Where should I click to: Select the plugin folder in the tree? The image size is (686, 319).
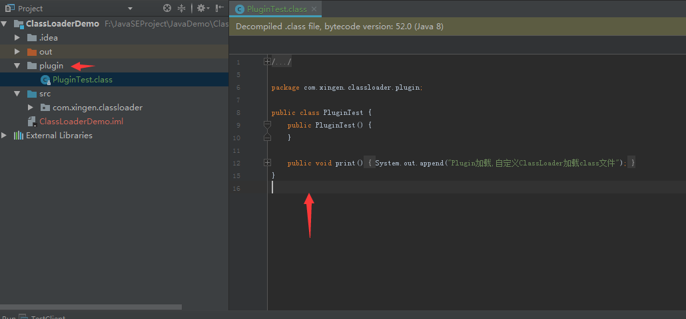pos(51,65)
